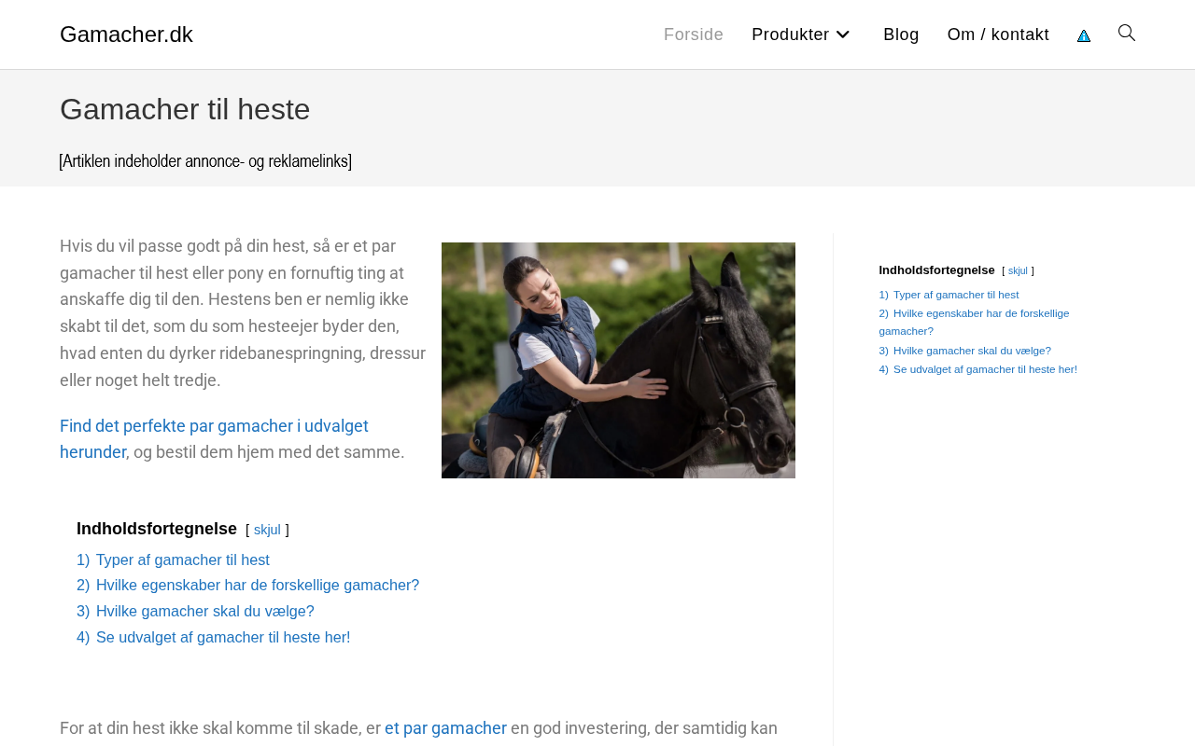Hide the main table of contents via skjul
Viewport: 1195px width, 746px height.
coord(267,530)
